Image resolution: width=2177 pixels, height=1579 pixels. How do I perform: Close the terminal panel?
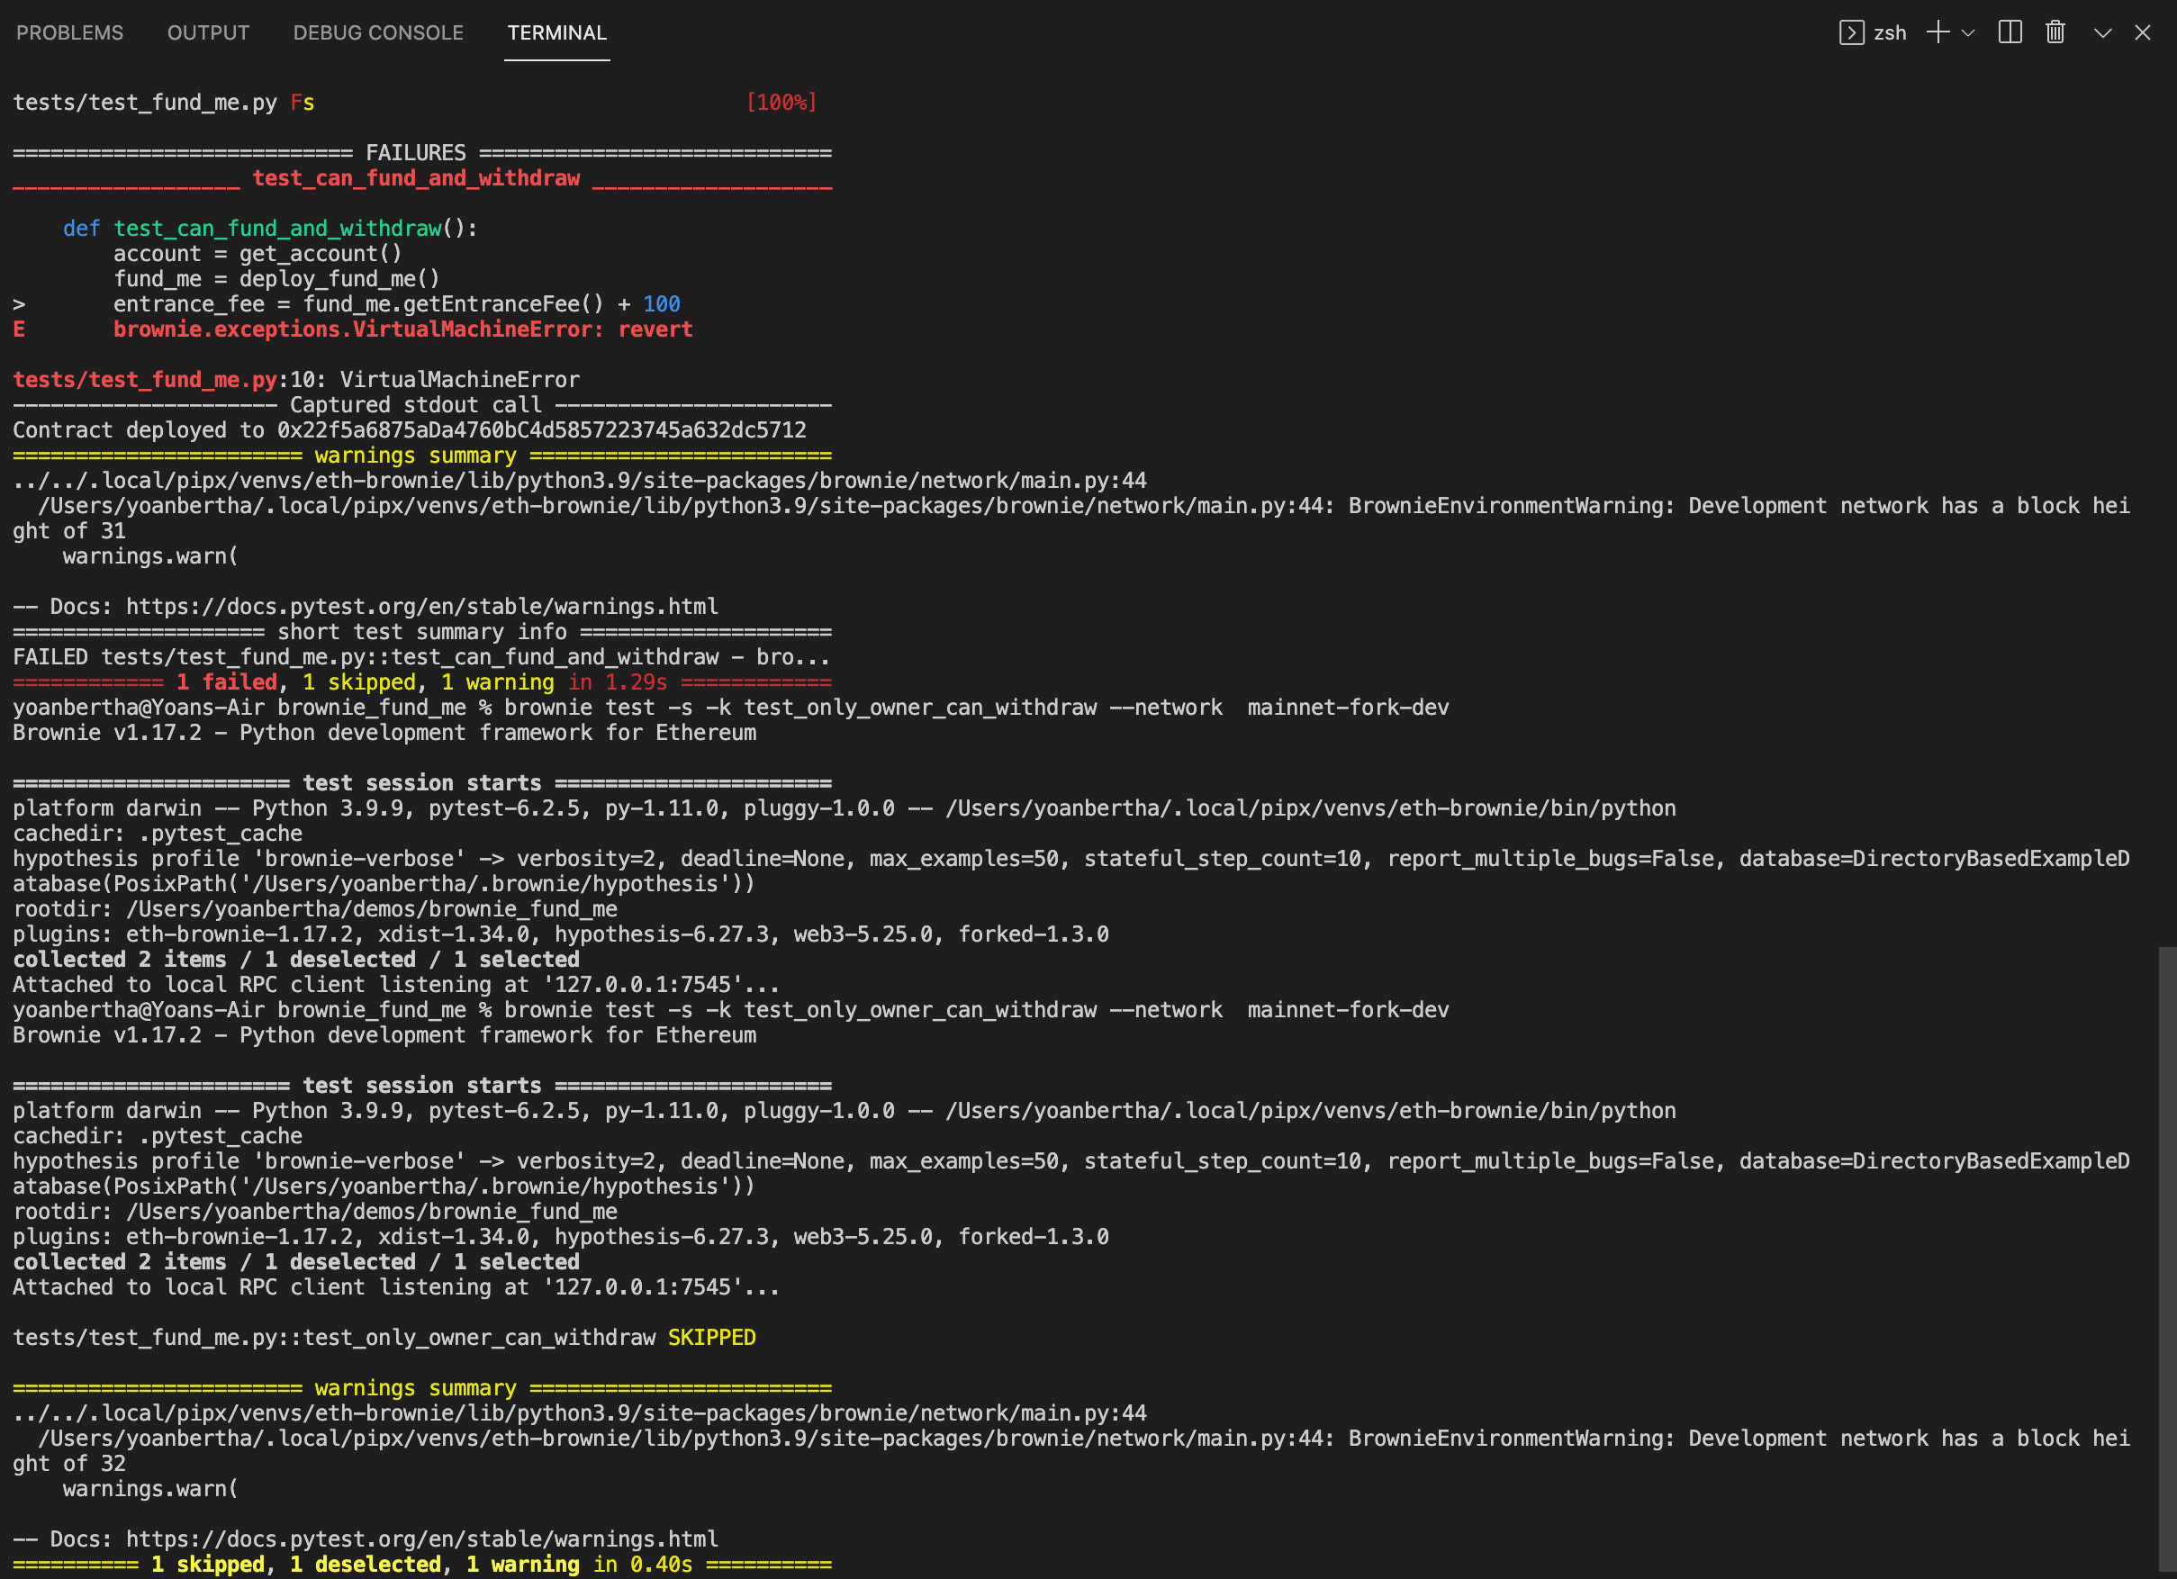[2144, 32]
